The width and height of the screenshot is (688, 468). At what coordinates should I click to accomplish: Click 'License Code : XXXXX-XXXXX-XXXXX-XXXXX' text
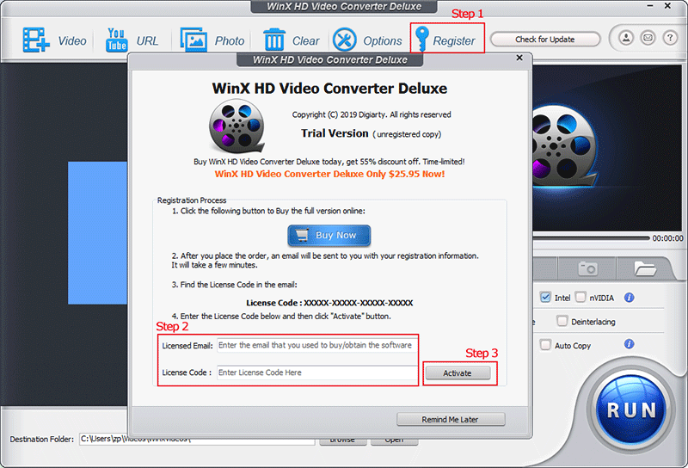click(x=329, y=303)
